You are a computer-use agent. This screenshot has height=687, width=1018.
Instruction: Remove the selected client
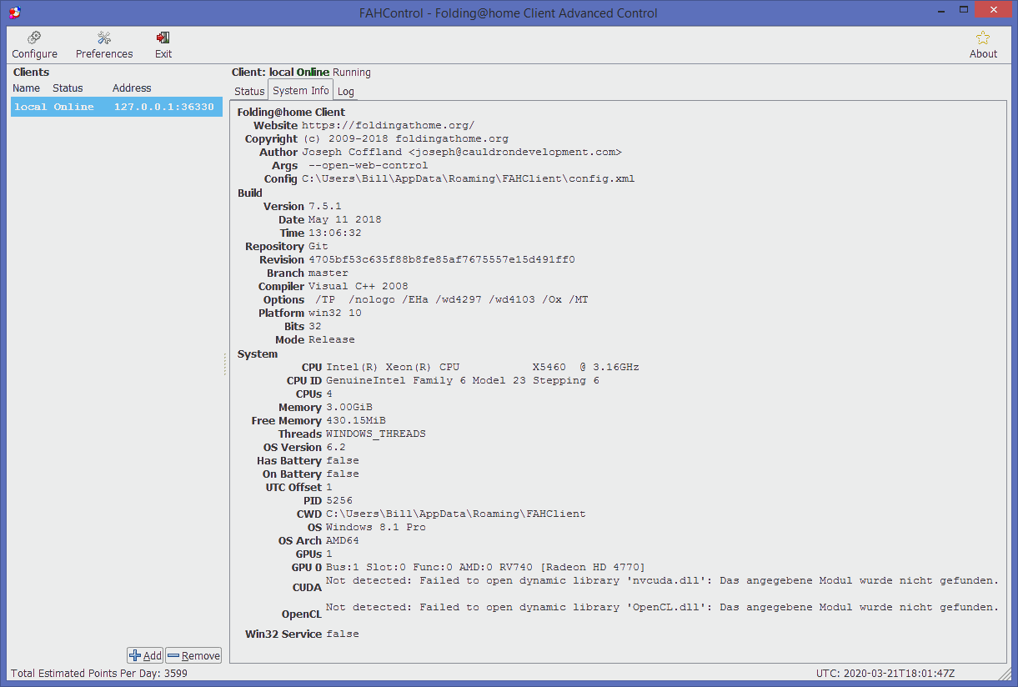point(193,655)
